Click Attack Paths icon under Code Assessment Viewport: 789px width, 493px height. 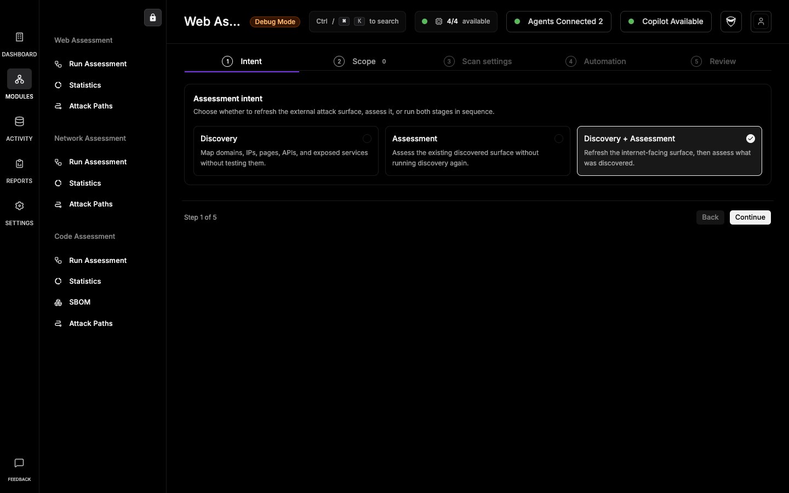coord(58,324)
